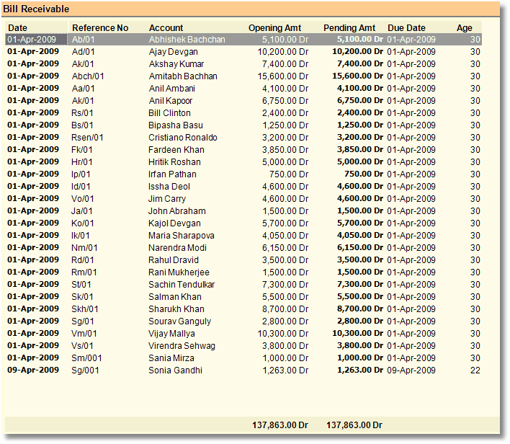Select the Sonia Gandhi account entry
This screenshot has width=510, height=444.
click(x=175, y=370)
